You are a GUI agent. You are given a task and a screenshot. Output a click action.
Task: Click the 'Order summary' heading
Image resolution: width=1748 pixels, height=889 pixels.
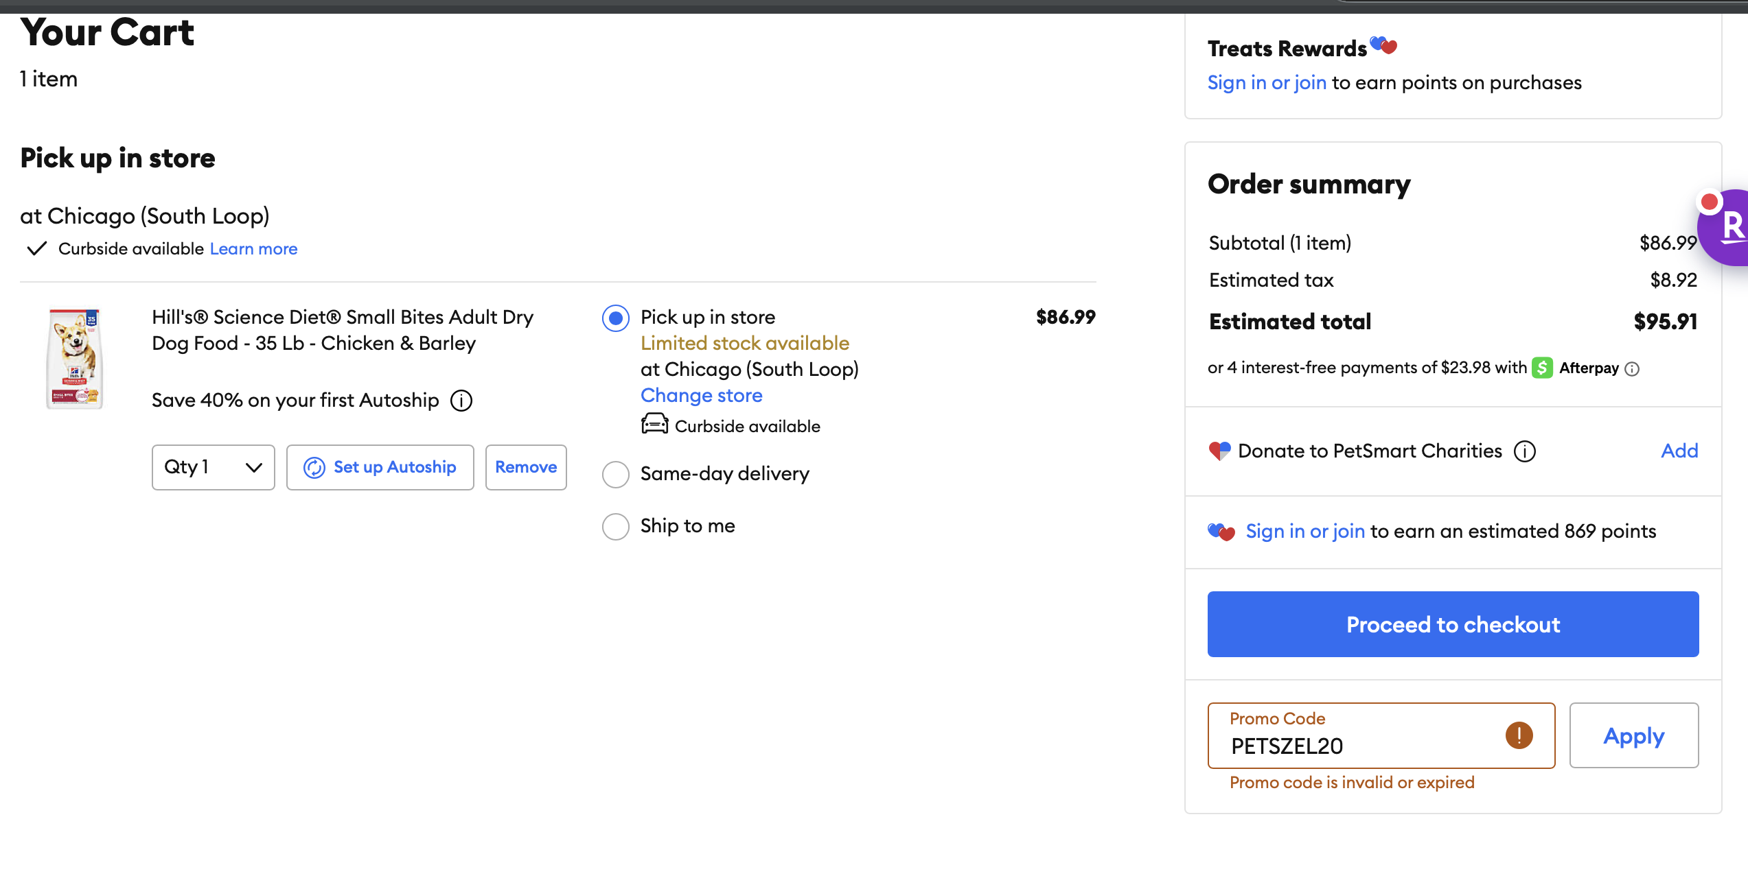click(x=1309, y=184)
